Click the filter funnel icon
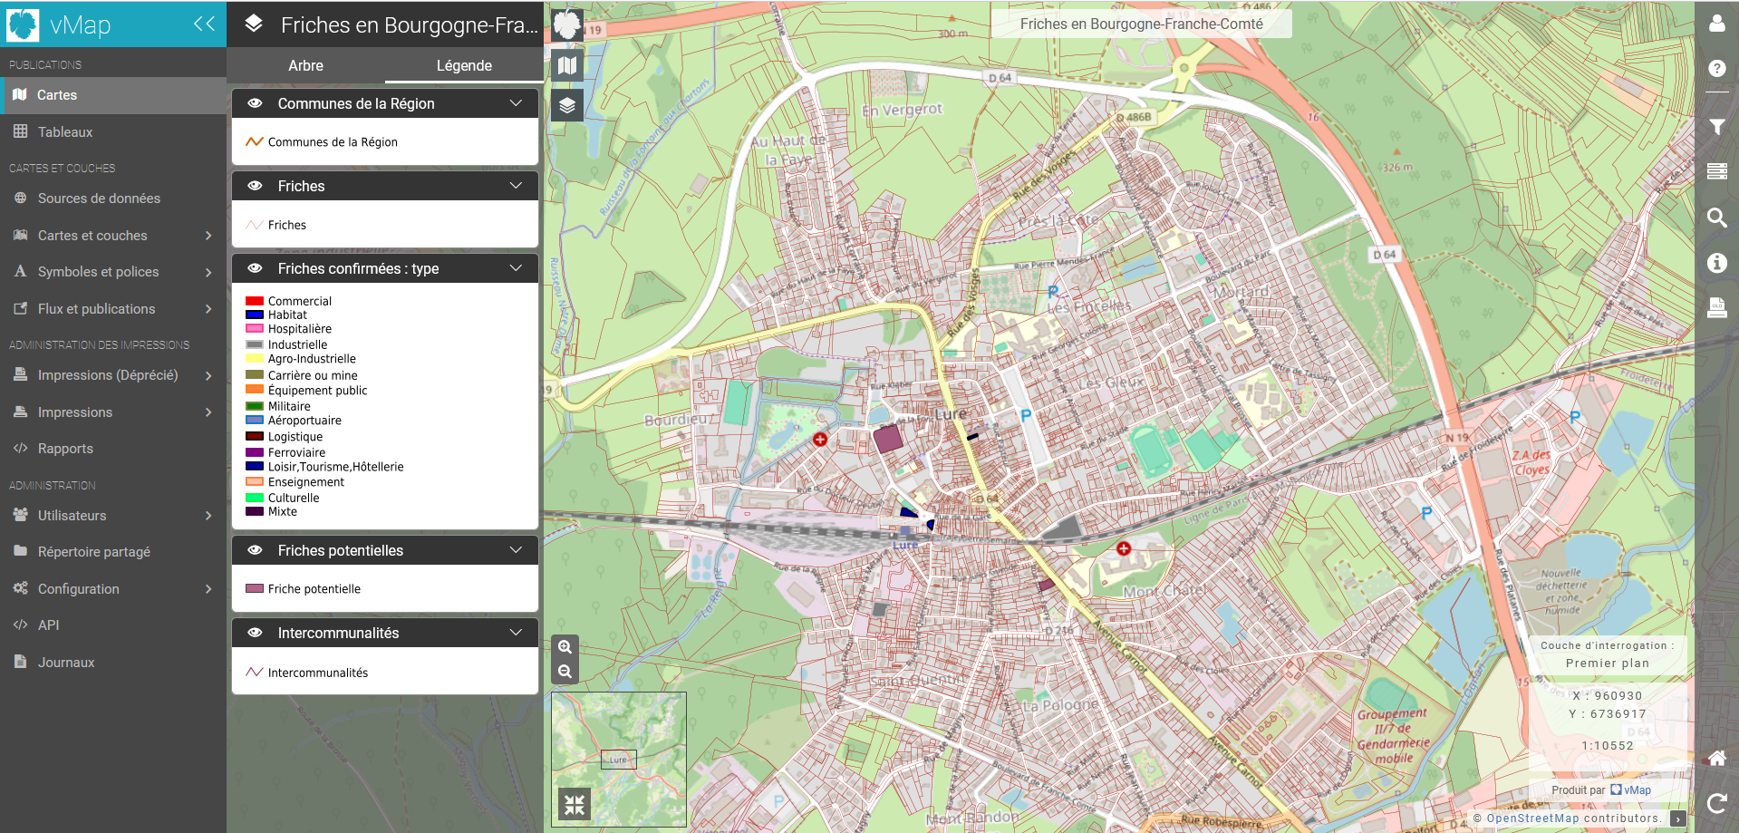 click(1716, 127)
